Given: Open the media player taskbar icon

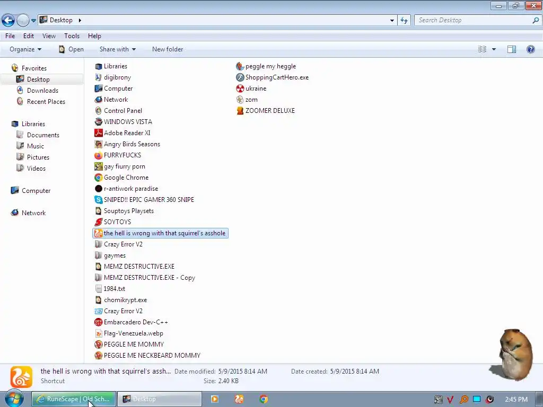Looking at the screenshot, I should pos(214,399).
